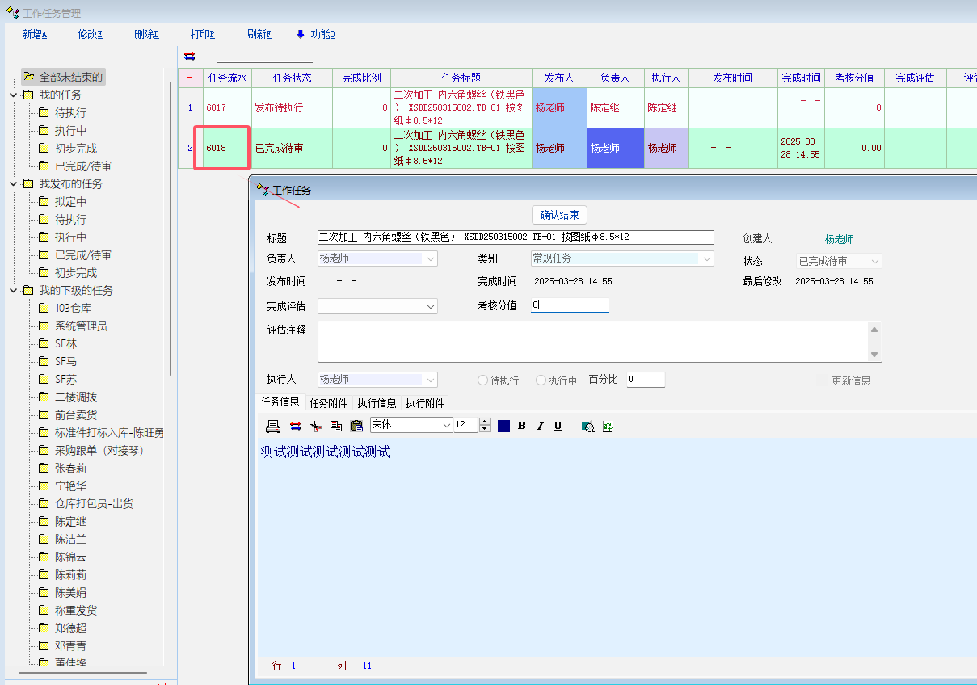Click the find/search icon in editor toolbar

(588, 426)
